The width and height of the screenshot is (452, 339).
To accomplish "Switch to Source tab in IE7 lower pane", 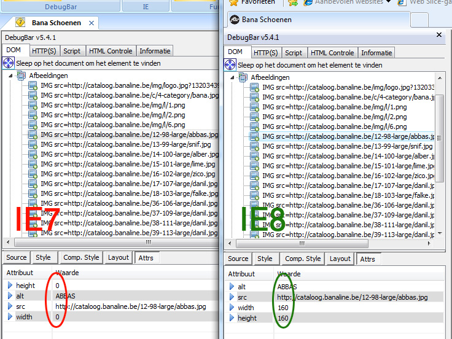I will (17, 257).
